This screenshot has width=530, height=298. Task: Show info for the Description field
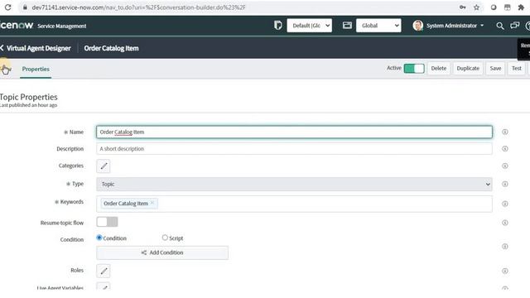tap(504, 149)
